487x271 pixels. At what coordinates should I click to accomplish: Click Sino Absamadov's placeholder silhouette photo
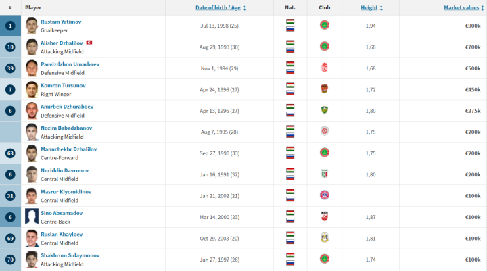pos(32,216)
